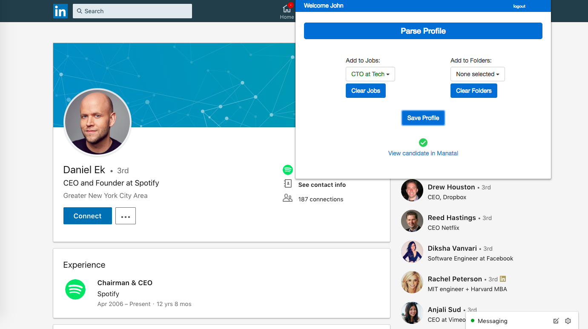Click the LinkedIn logo icon
The image size is (588, 329).
[60, 11]
